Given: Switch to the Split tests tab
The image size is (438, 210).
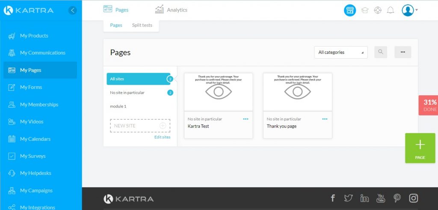Looking at the screenshot, I should 142,25.
